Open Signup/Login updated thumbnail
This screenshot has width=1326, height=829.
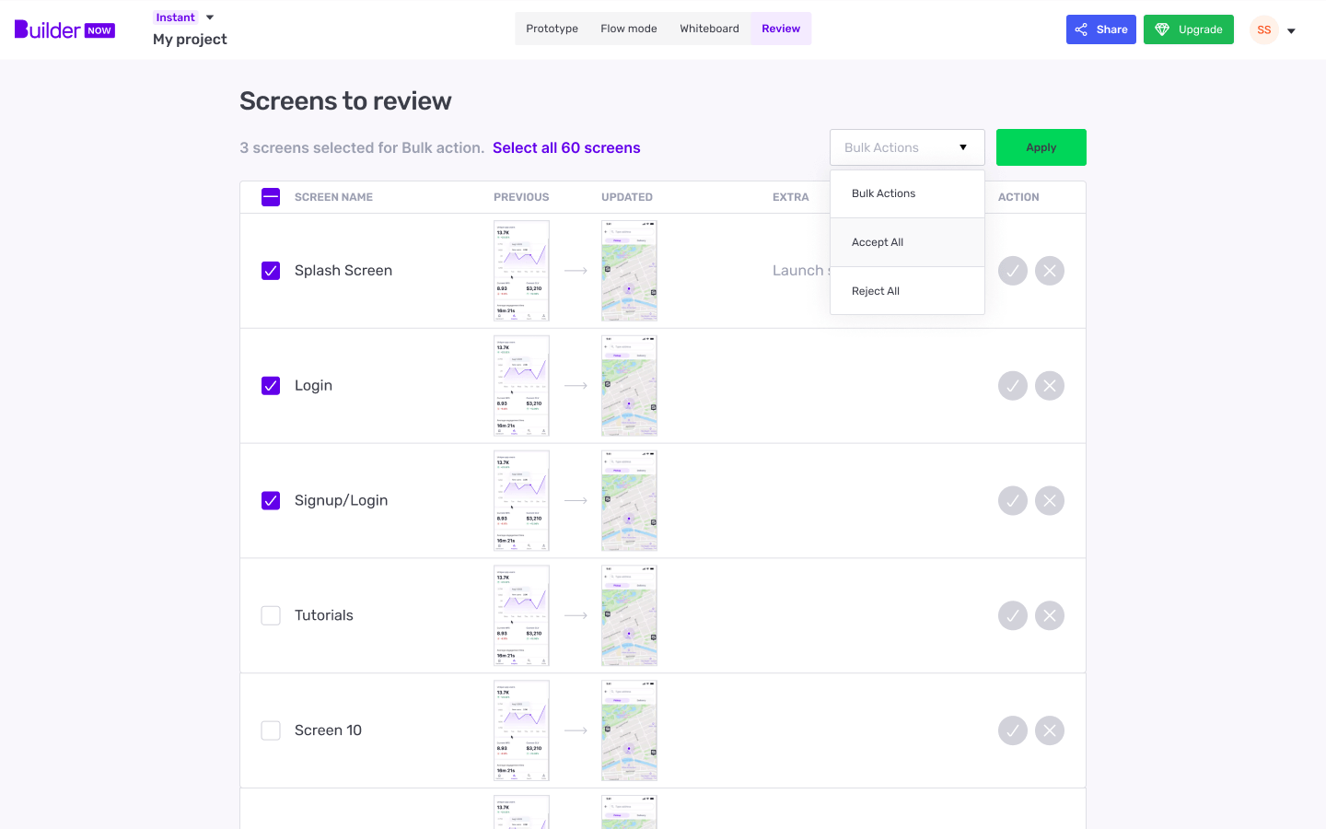pos(629,501)
